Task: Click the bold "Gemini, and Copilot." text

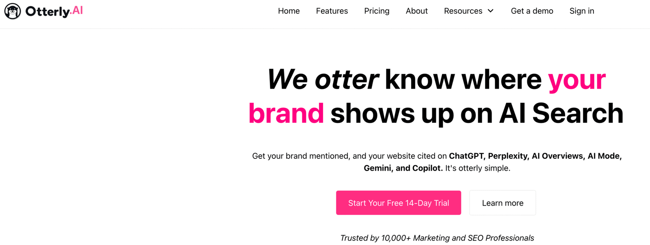Action: click(403, 168)
